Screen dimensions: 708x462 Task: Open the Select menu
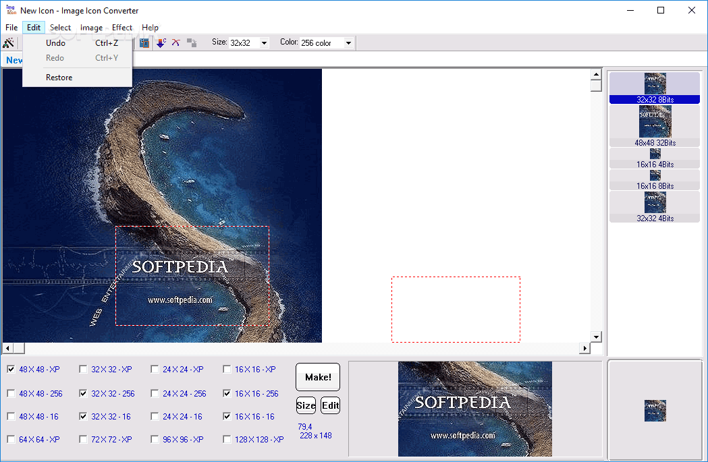tap(60, 28)
